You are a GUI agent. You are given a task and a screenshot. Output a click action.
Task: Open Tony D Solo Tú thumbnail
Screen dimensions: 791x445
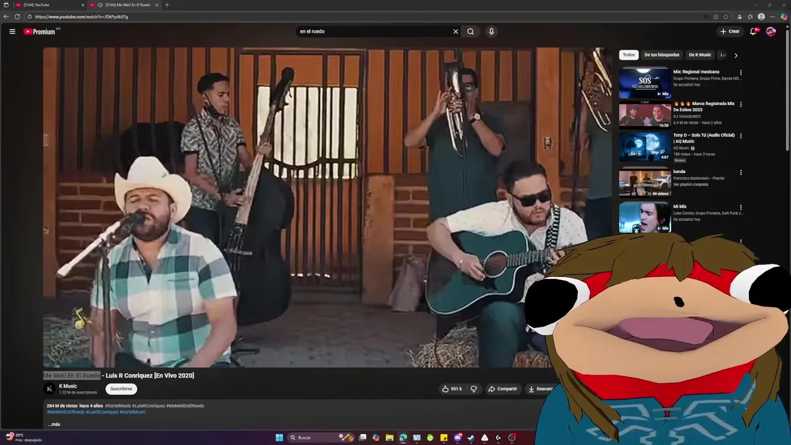click(645, 147)
